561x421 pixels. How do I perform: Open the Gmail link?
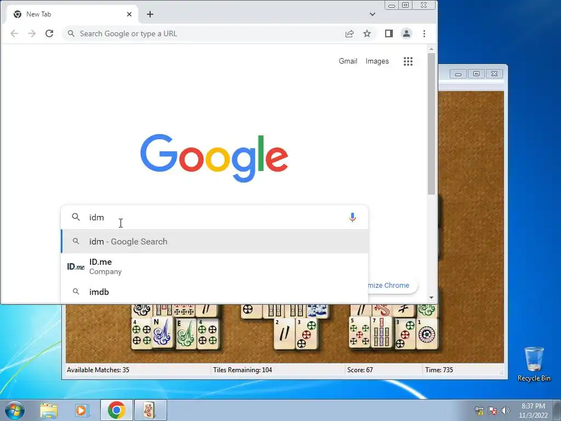click(348, 61)
